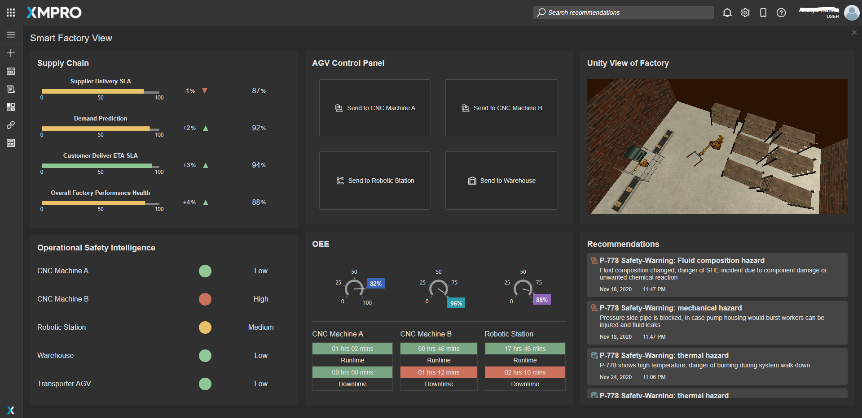Click the icon on the Nov 24 thermal hazard card
Image resolution: width=862 pixels, height=418 pixels.
(594, 355)
